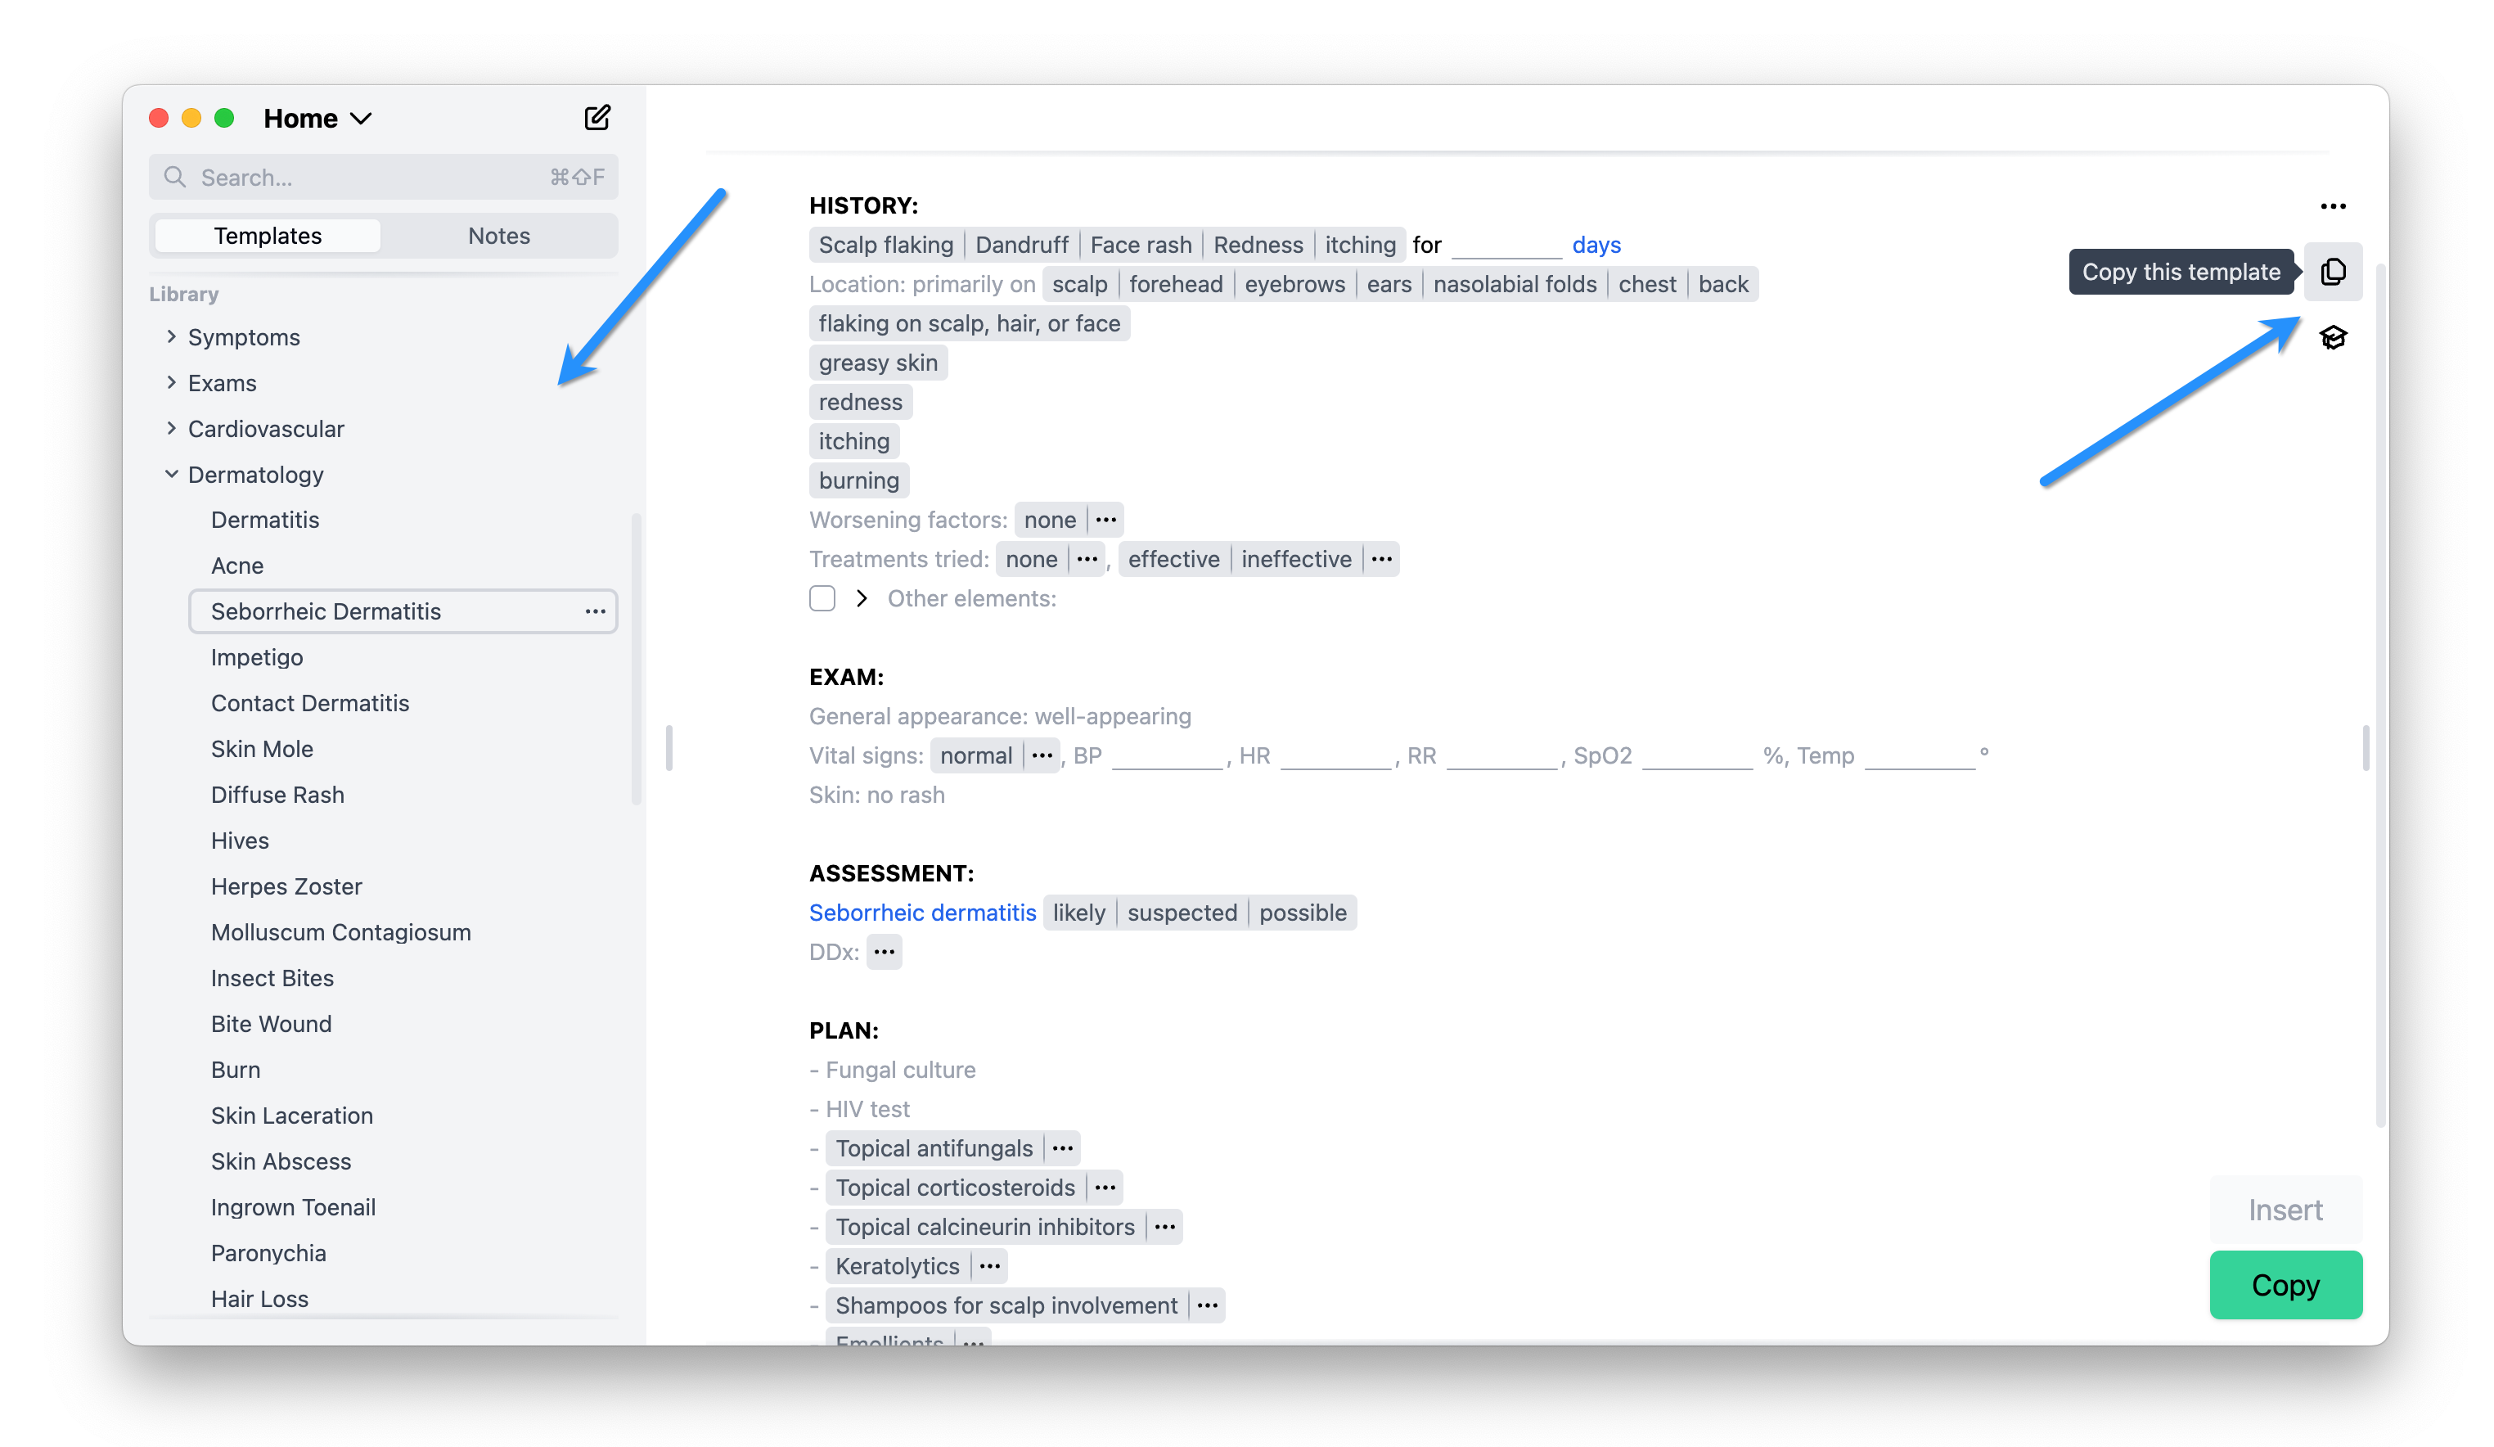Viewport: 2494px width, 1447px height.
Task: Open the Home dropdown menu
Action: 317,119
